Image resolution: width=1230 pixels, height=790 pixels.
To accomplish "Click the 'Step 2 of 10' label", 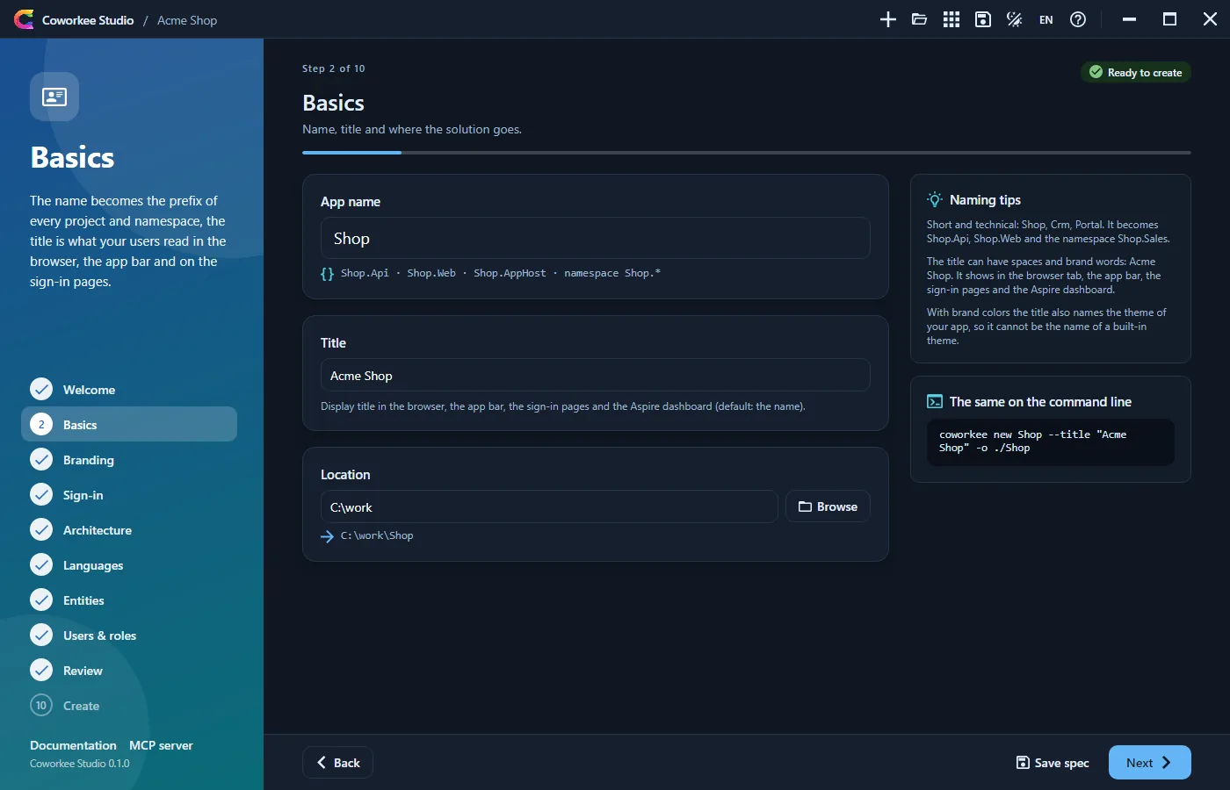I will [334, 68].
